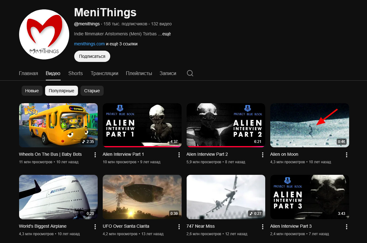Image resolution: width=367 pixels, height=243 pixels.
Task: Go to the Главная tab
Action: 28,73
